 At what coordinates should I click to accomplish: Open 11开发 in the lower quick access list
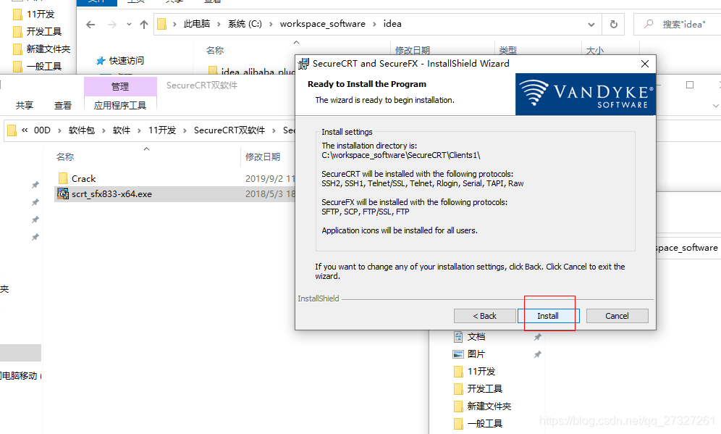(x=475, y=372)
